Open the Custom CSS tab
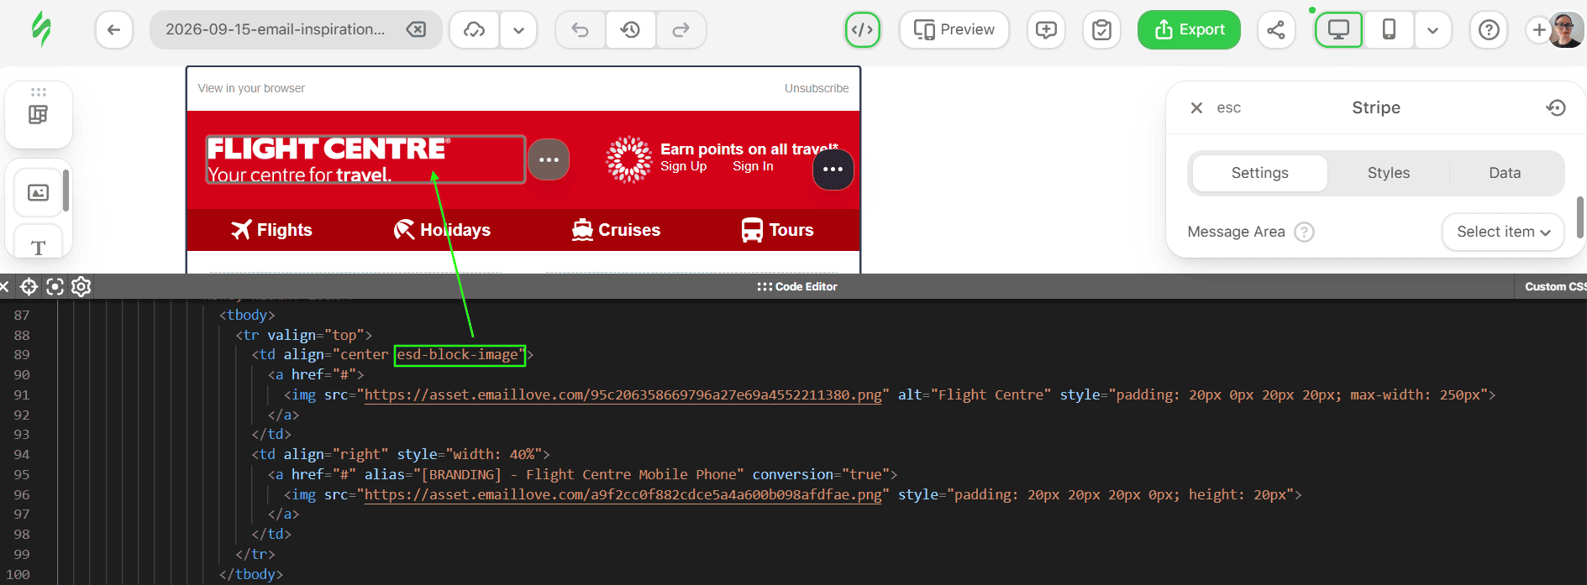 [1555, 287]
